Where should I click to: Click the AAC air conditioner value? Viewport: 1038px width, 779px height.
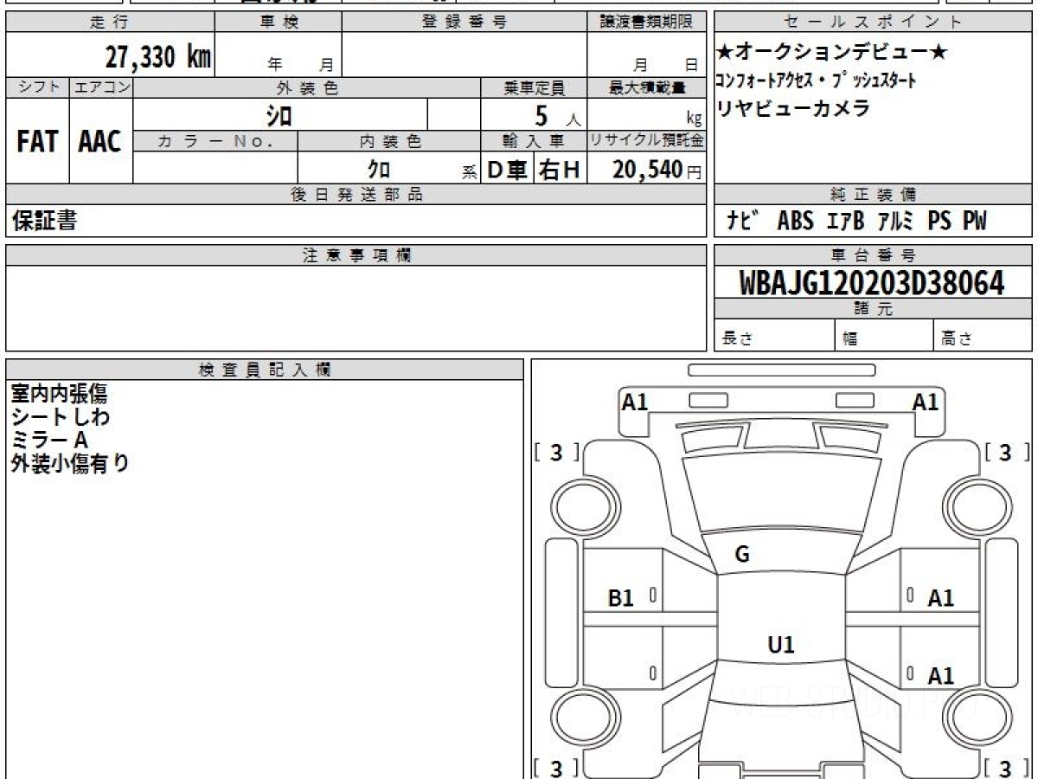tap(101, 142)
